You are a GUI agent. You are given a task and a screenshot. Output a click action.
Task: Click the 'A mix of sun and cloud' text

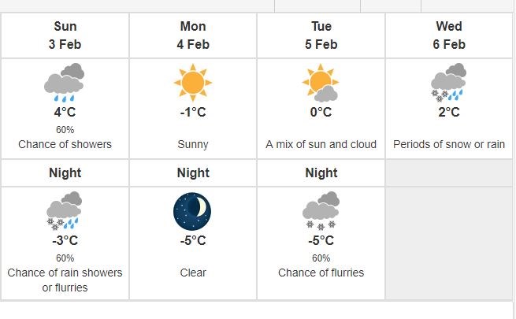pos(321,144)
